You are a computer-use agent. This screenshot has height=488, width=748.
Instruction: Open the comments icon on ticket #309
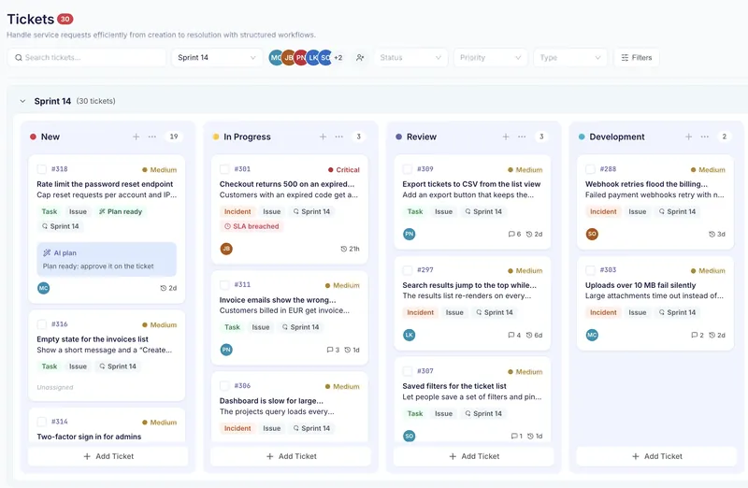coord(511,235)
